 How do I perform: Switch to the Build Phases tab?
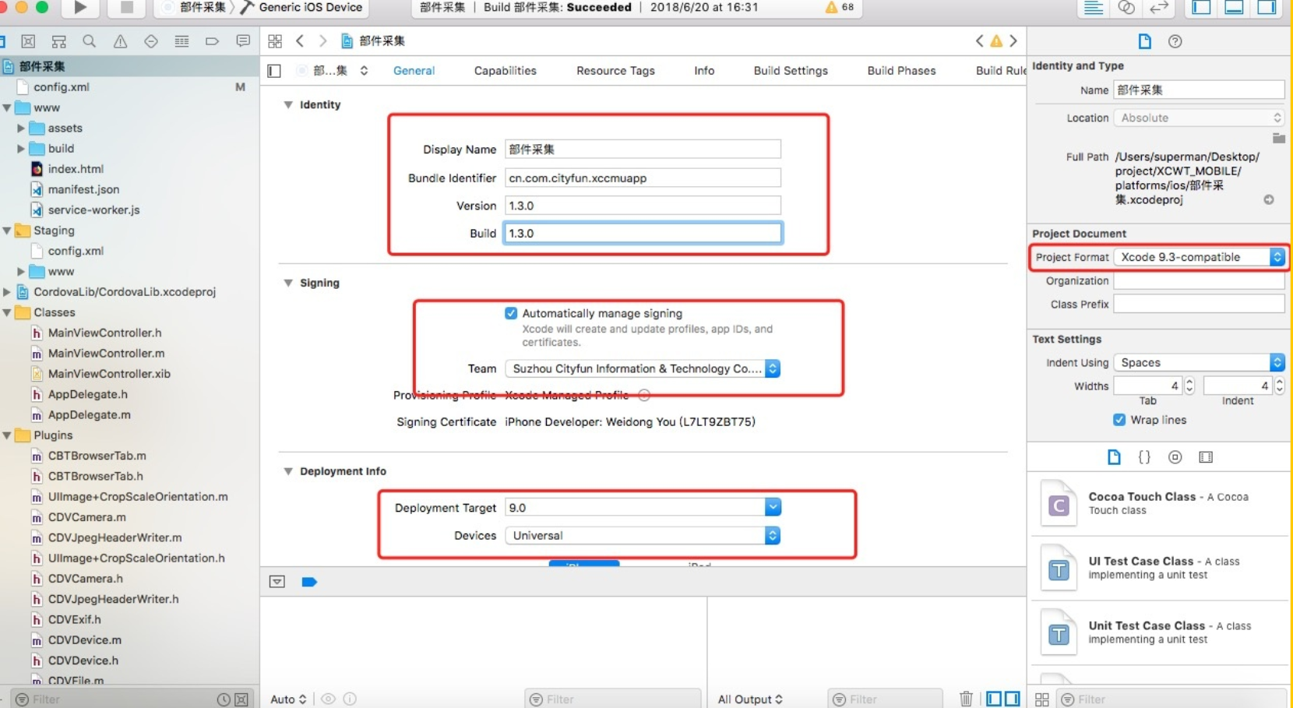[901, 71]
